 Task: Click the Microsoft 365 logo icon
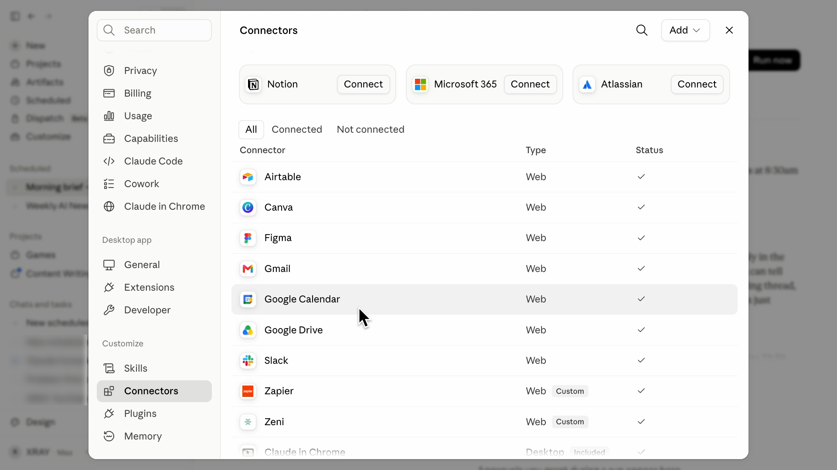click(420, 84)
